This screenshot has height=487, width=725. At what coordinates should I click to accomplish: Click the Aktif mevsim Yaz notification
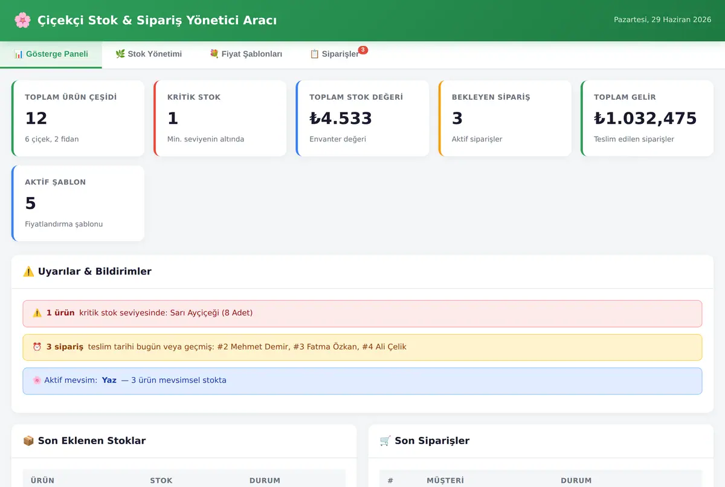(x=362, y=381)
